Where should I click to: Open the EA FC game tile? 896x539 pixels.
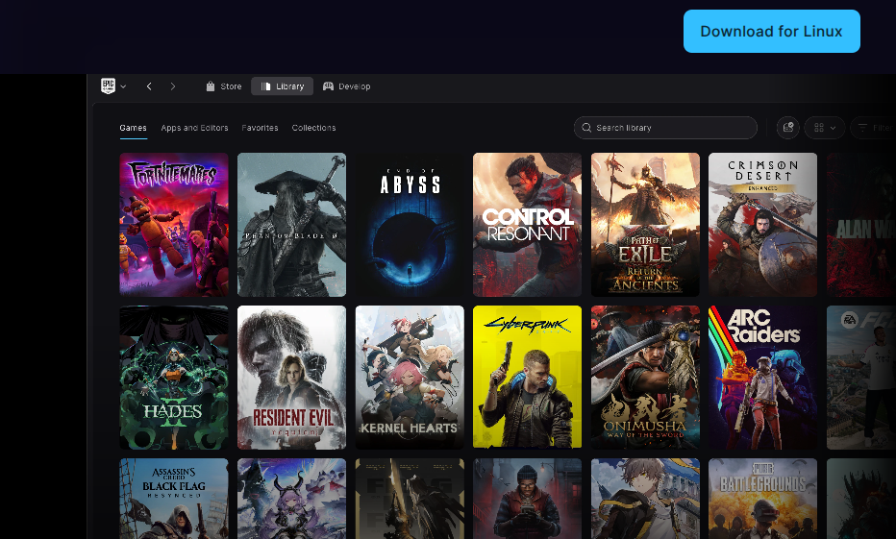(861, 378)
